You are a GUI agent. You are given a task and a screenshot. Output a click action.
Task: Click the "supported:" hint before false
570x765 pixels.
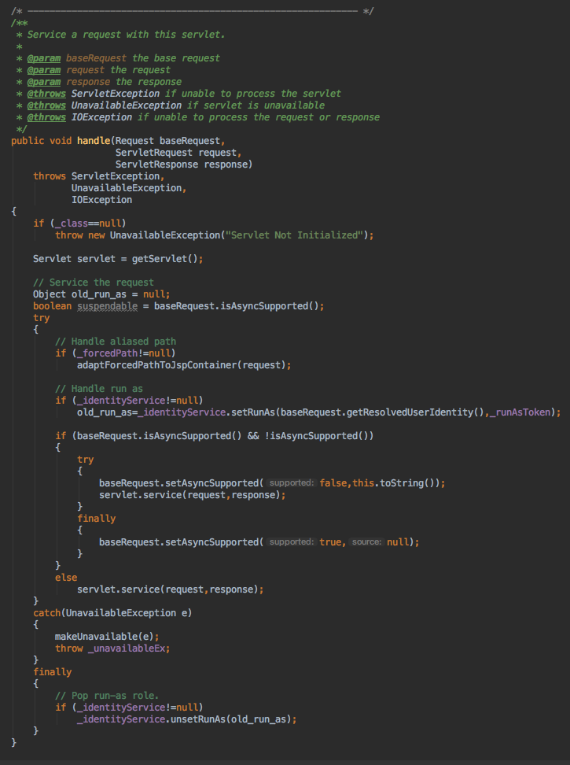291,483
